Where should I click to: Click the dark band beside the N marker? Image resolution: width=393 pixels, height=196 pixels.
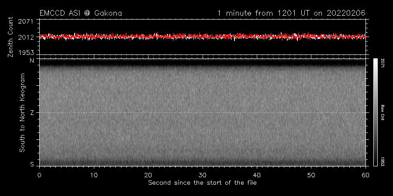click(203, 62)
